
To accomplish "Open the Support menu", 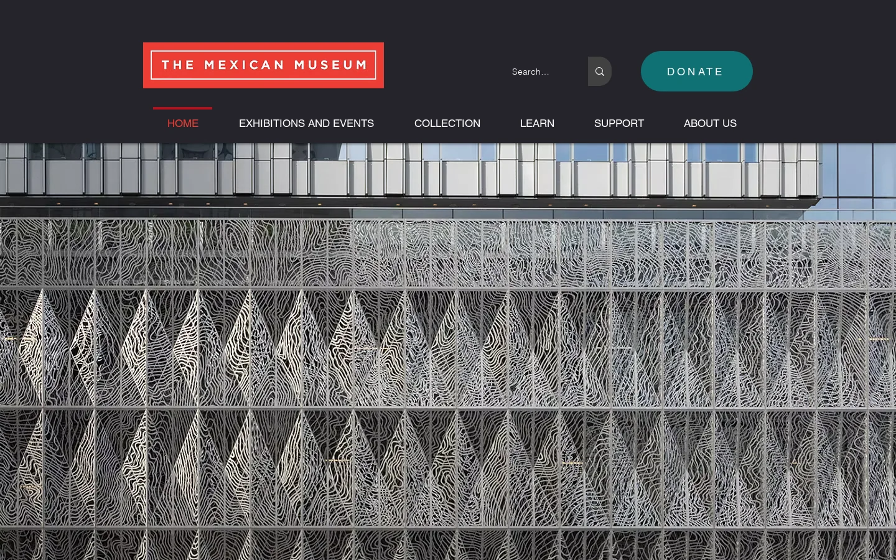I will (x=619, y=123).
